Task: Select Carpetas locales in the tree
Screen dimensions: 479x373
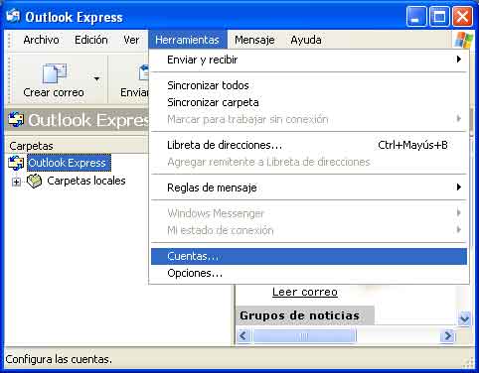Action: (86, 181)
